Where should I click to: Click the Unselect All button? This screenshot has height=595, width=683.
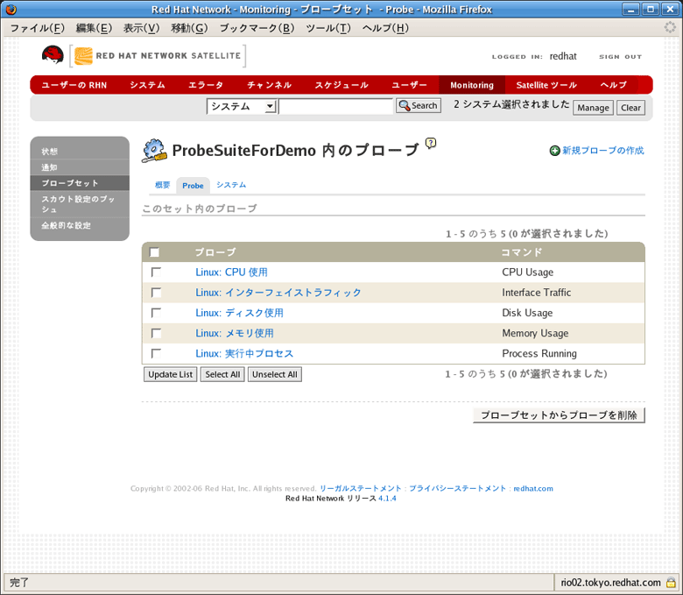click(274, 374)
